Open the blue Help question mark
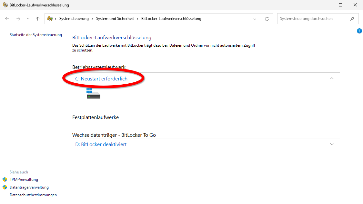Screen dimensions: 363x204 click(x=359, y=31)
